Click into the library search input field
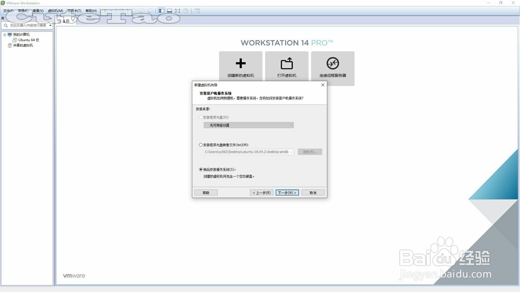Image resolution: width=520 pixels, height=292 pixels. tap(28, 25)
